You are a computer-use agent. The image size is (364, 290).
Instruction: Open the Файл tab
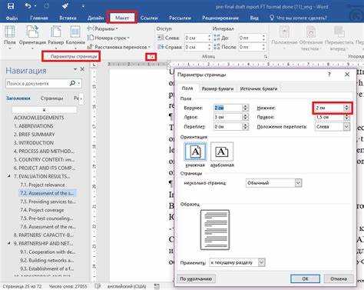click(x=12, y=18)
